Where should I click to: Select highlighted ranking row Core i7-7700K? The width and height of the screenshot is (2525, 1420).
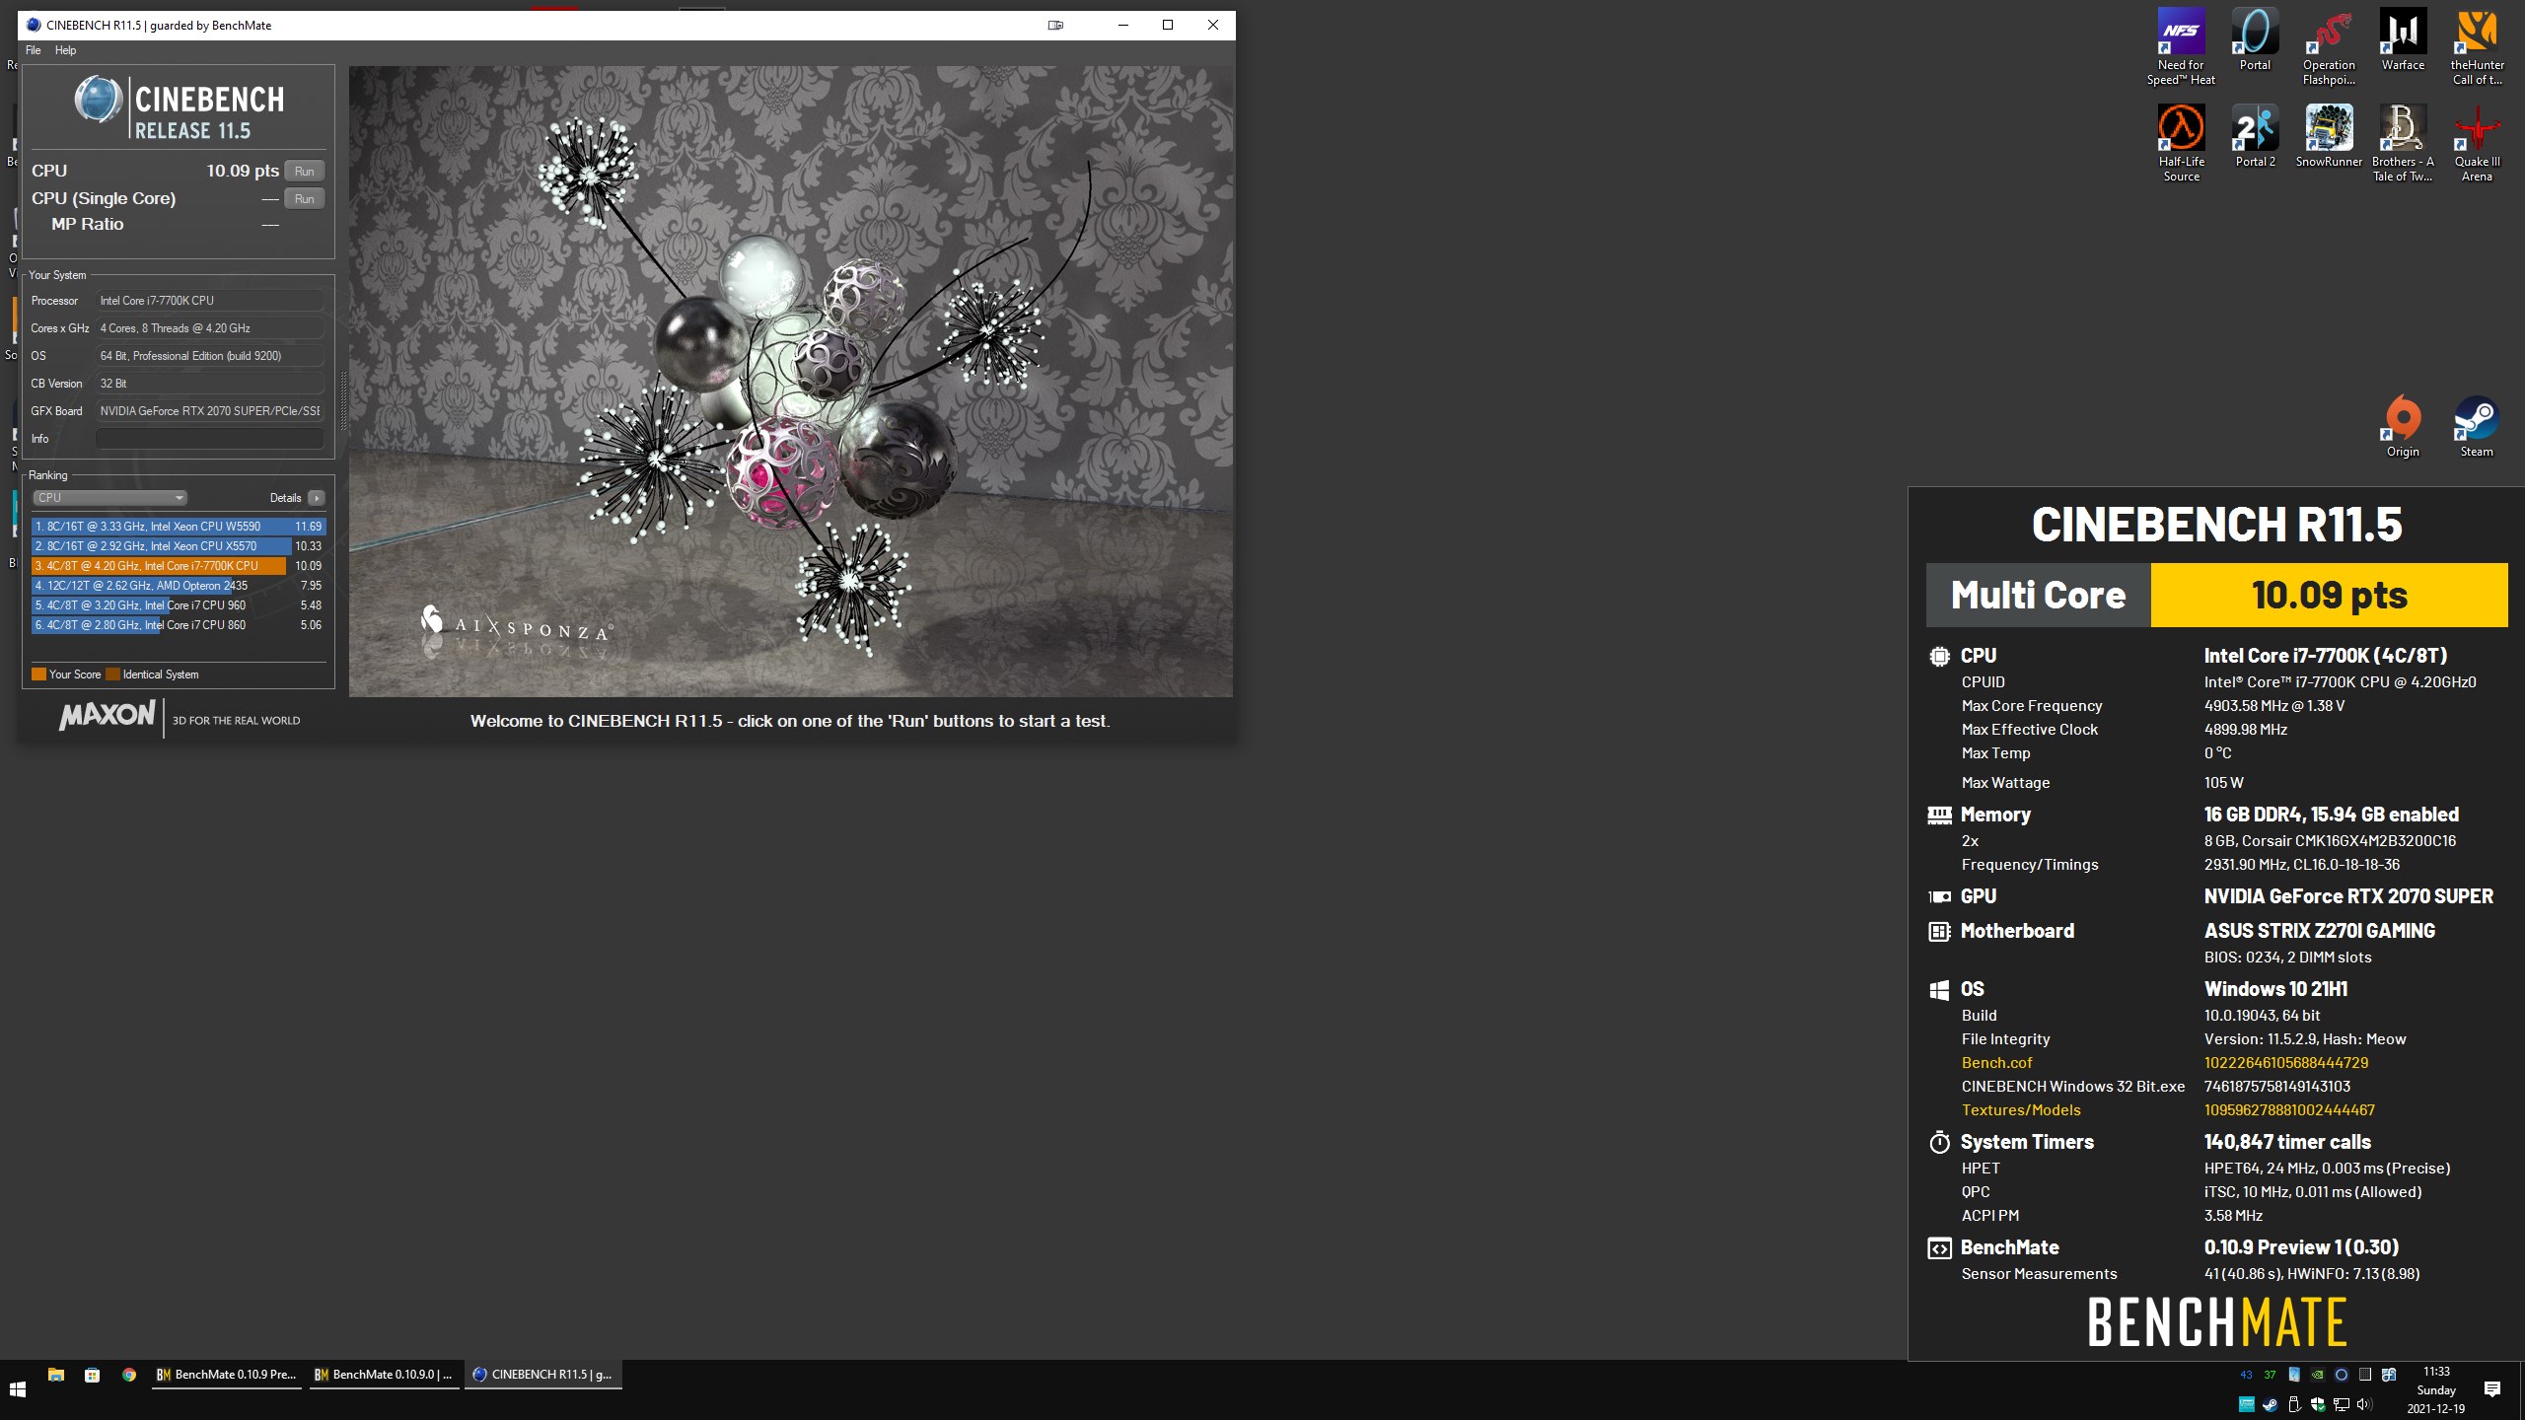tap(179, 566)
